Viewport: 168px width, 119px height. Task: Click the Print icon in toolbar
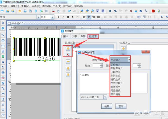coord(25,11)
